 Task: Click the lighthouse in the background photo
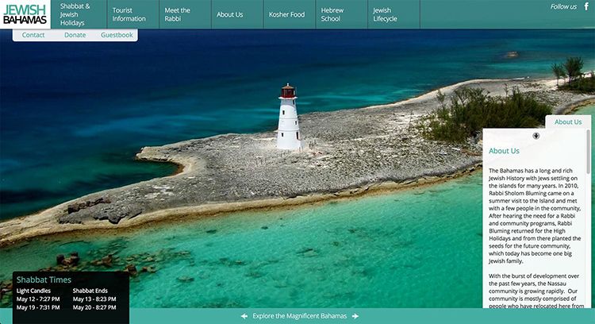(x=289, y=117)
